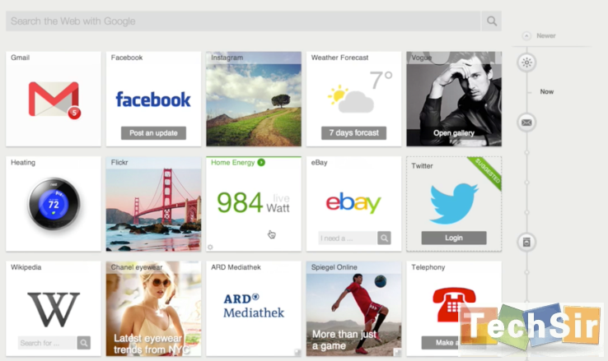Click the Wikipedia search magnifier button
This screenshot has height=361, width=608.
click(x=84, y=343)
